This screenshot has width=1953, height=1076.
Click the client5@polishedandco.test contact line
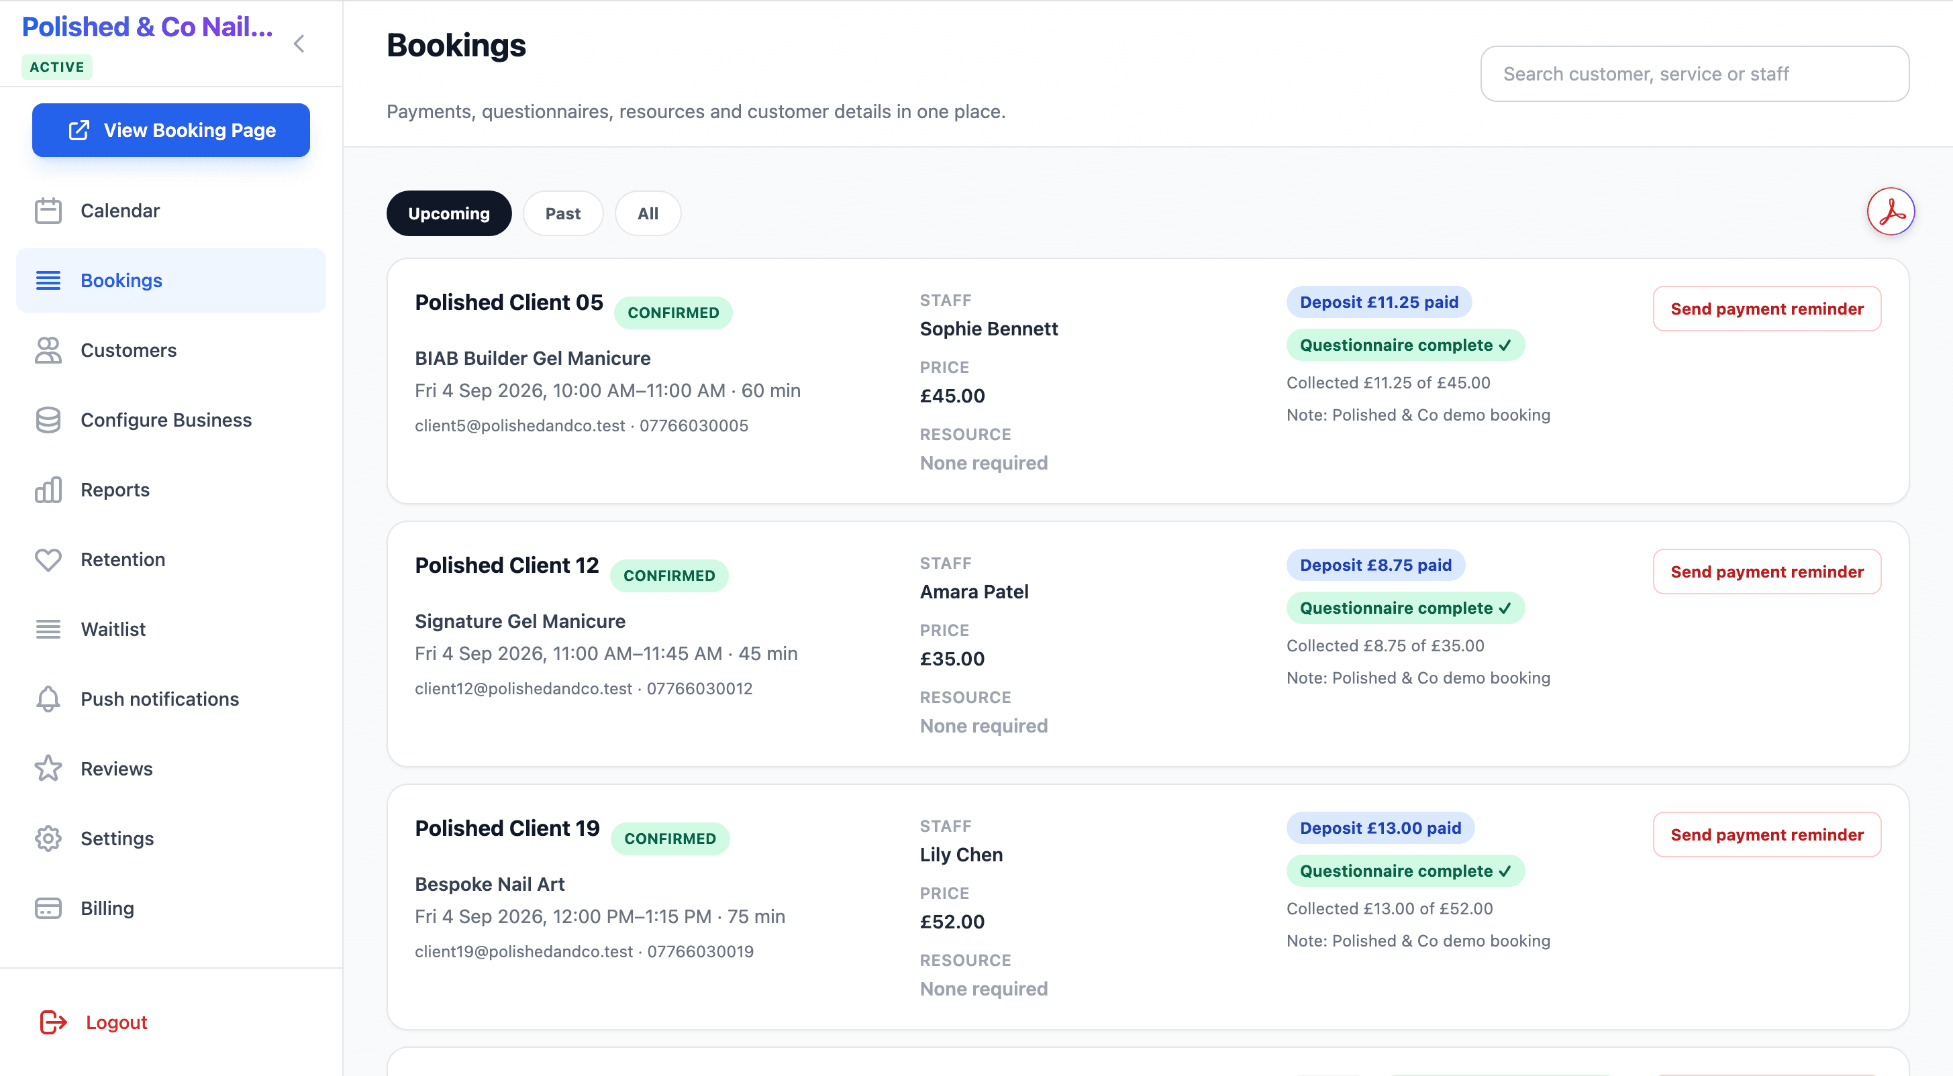(581, 425)
